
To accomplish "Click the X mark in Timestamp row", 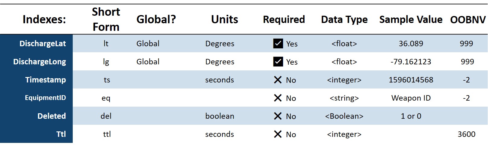I will [278, 80].
